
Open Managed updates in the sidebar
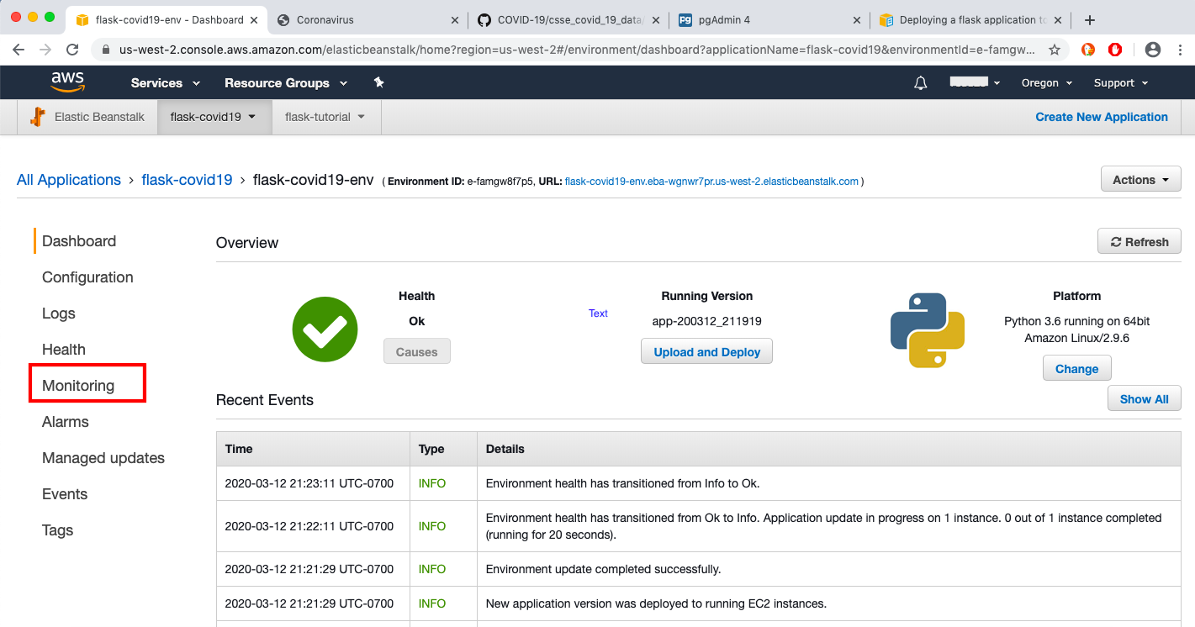pos(103,458)
